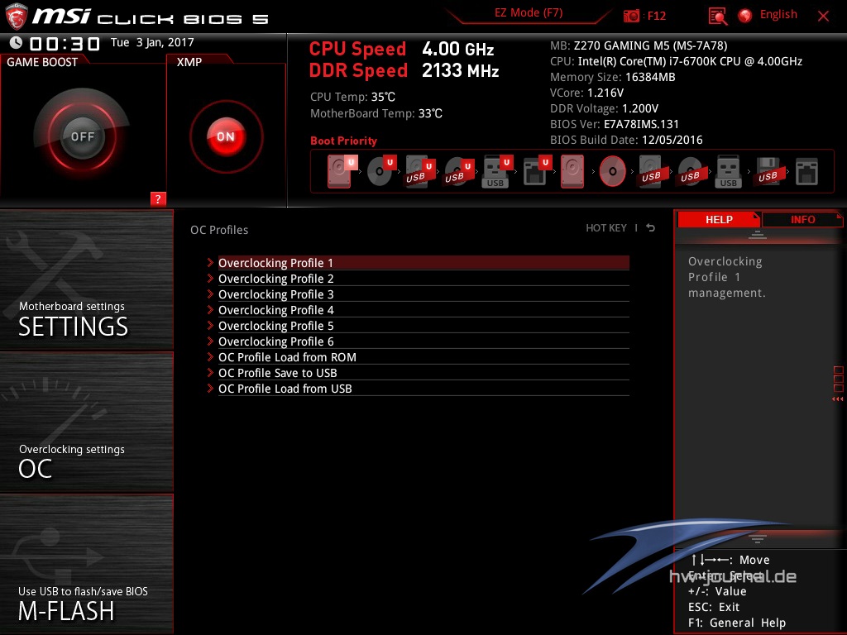
Task: Toggle the Game Boost OFF knob
Action: pyautogui.click(x=82, y=136)
